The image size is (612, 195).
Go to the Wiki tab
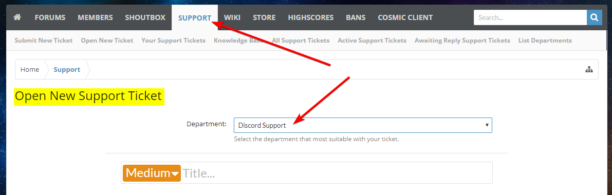click(x=232, y=17)
